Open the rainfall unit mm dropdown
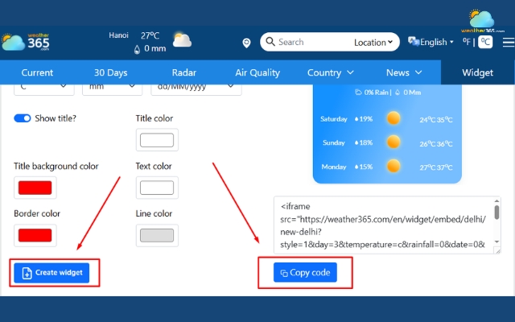Screen dimensions: 515x322 113,89
